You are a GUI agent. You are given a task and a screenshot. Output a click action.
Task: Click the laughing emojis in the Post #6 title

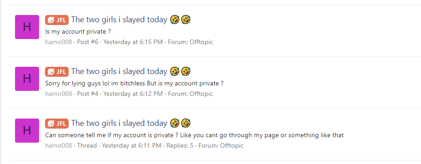[x=180, y=20]
